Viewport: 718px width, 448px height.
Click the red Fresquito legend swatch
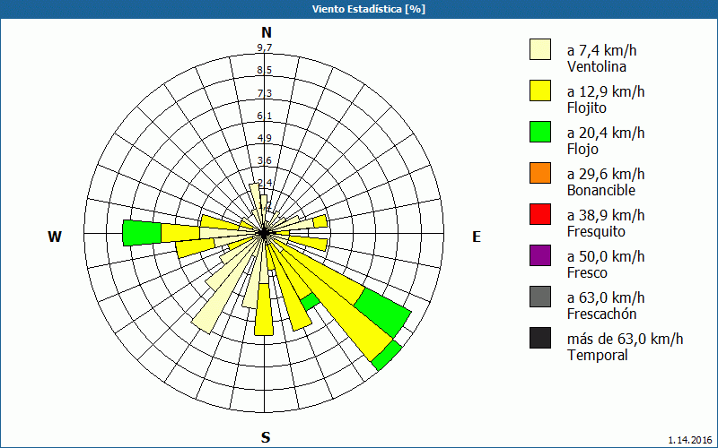540,214
